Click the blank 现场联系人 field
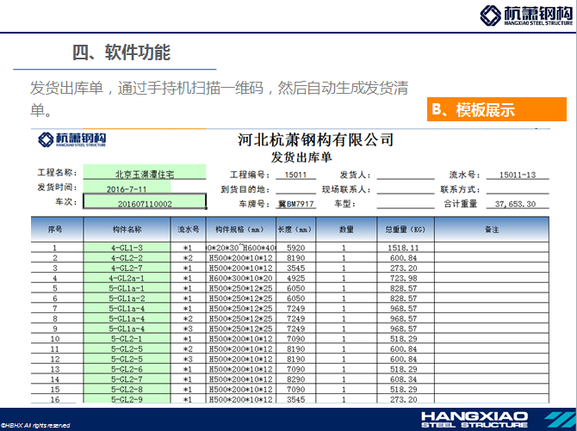The height and width of the screenshot is (431, 577). pos(406,189)
